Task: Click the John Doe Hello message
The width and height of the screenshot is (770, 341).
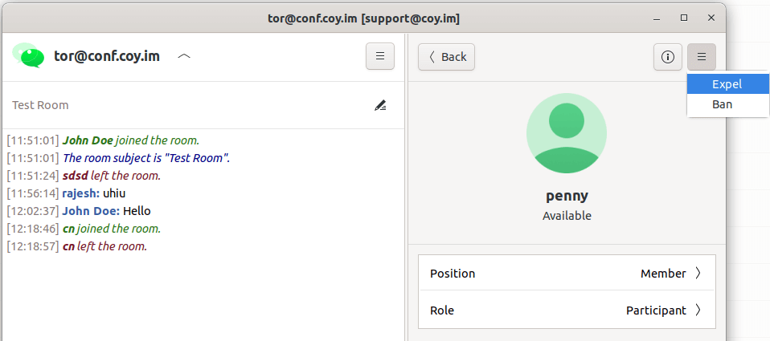Action: click(106, 211)
